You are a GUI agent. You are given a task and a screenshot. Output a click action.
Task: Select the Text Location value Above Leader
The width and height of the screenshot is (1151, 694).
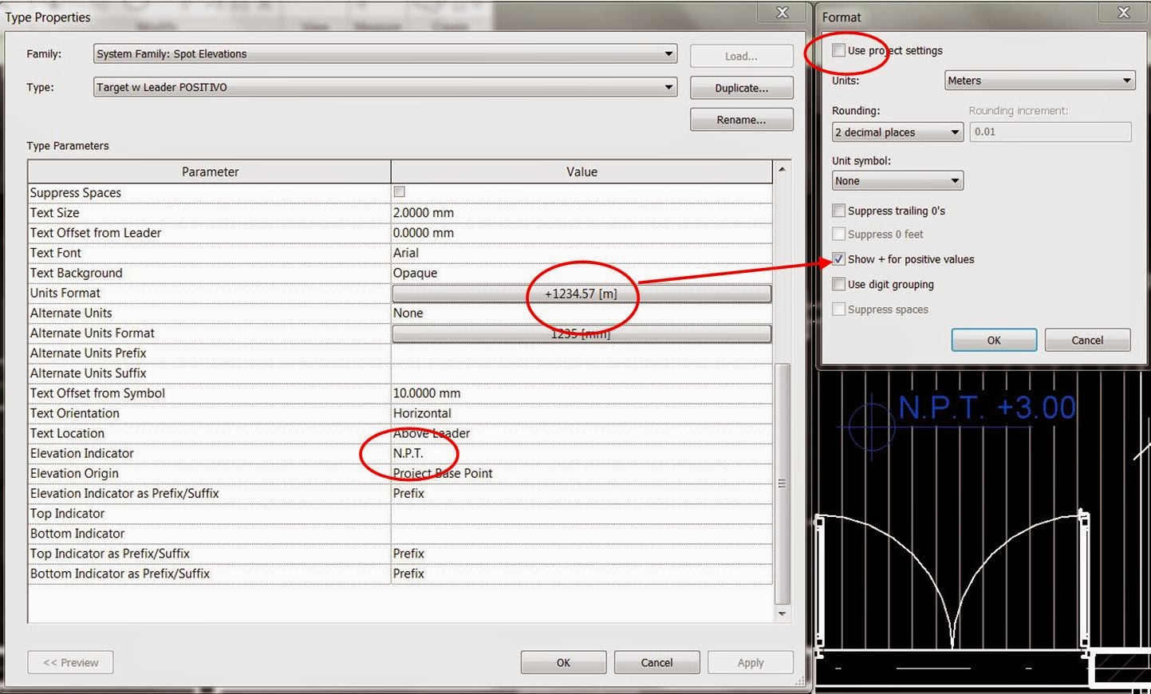coord(581,433)
